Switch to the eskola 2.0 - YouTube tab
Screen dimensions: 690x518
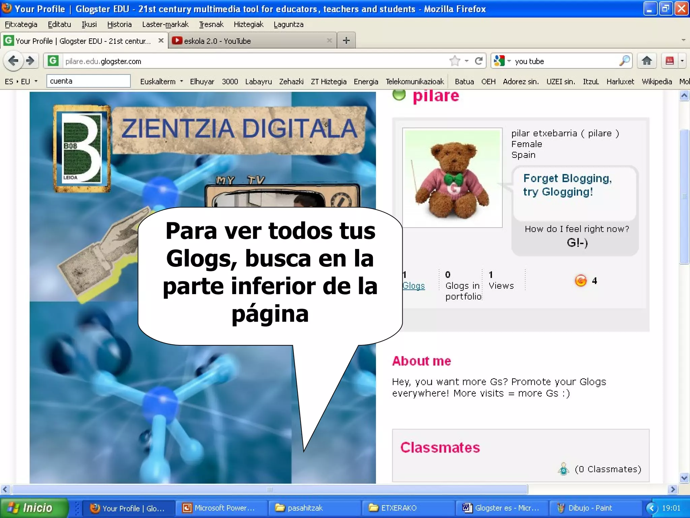pyautogui.click(x=252, y=41)
